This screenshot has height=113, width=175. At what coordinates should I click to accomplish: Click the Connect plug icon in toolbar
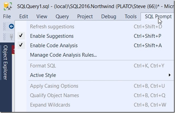[x=11, y=37]
